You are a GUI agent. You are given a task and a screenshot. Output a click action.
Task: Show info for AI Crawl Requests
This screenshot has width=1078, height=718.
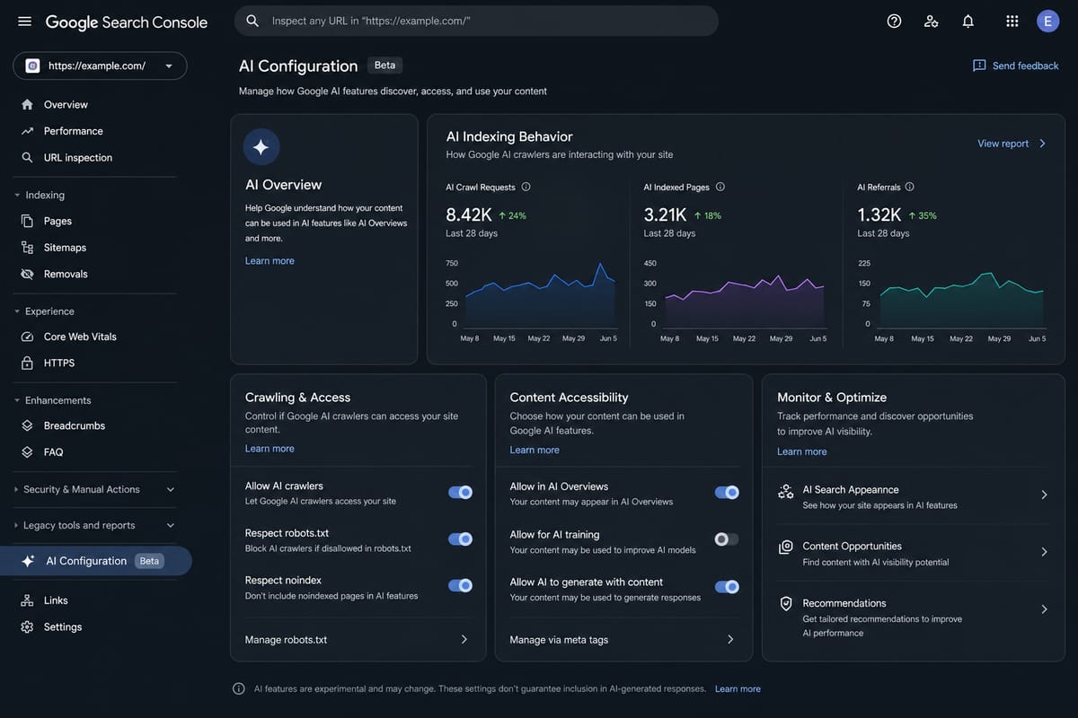point(526,187)
